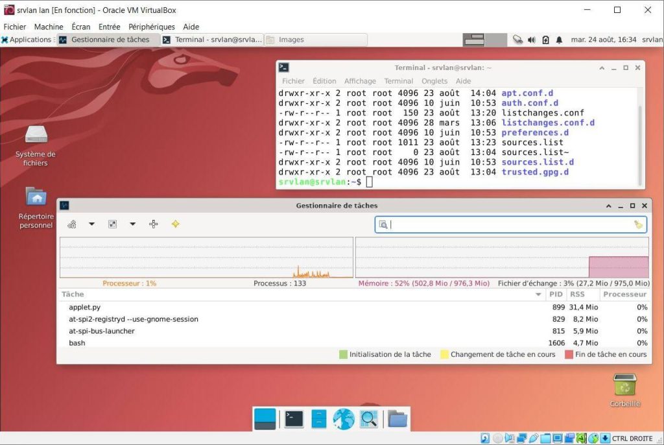This screenshot has width=664, height=445.
Task: Click the power manager battery tray icon
Action: point(545,40)
